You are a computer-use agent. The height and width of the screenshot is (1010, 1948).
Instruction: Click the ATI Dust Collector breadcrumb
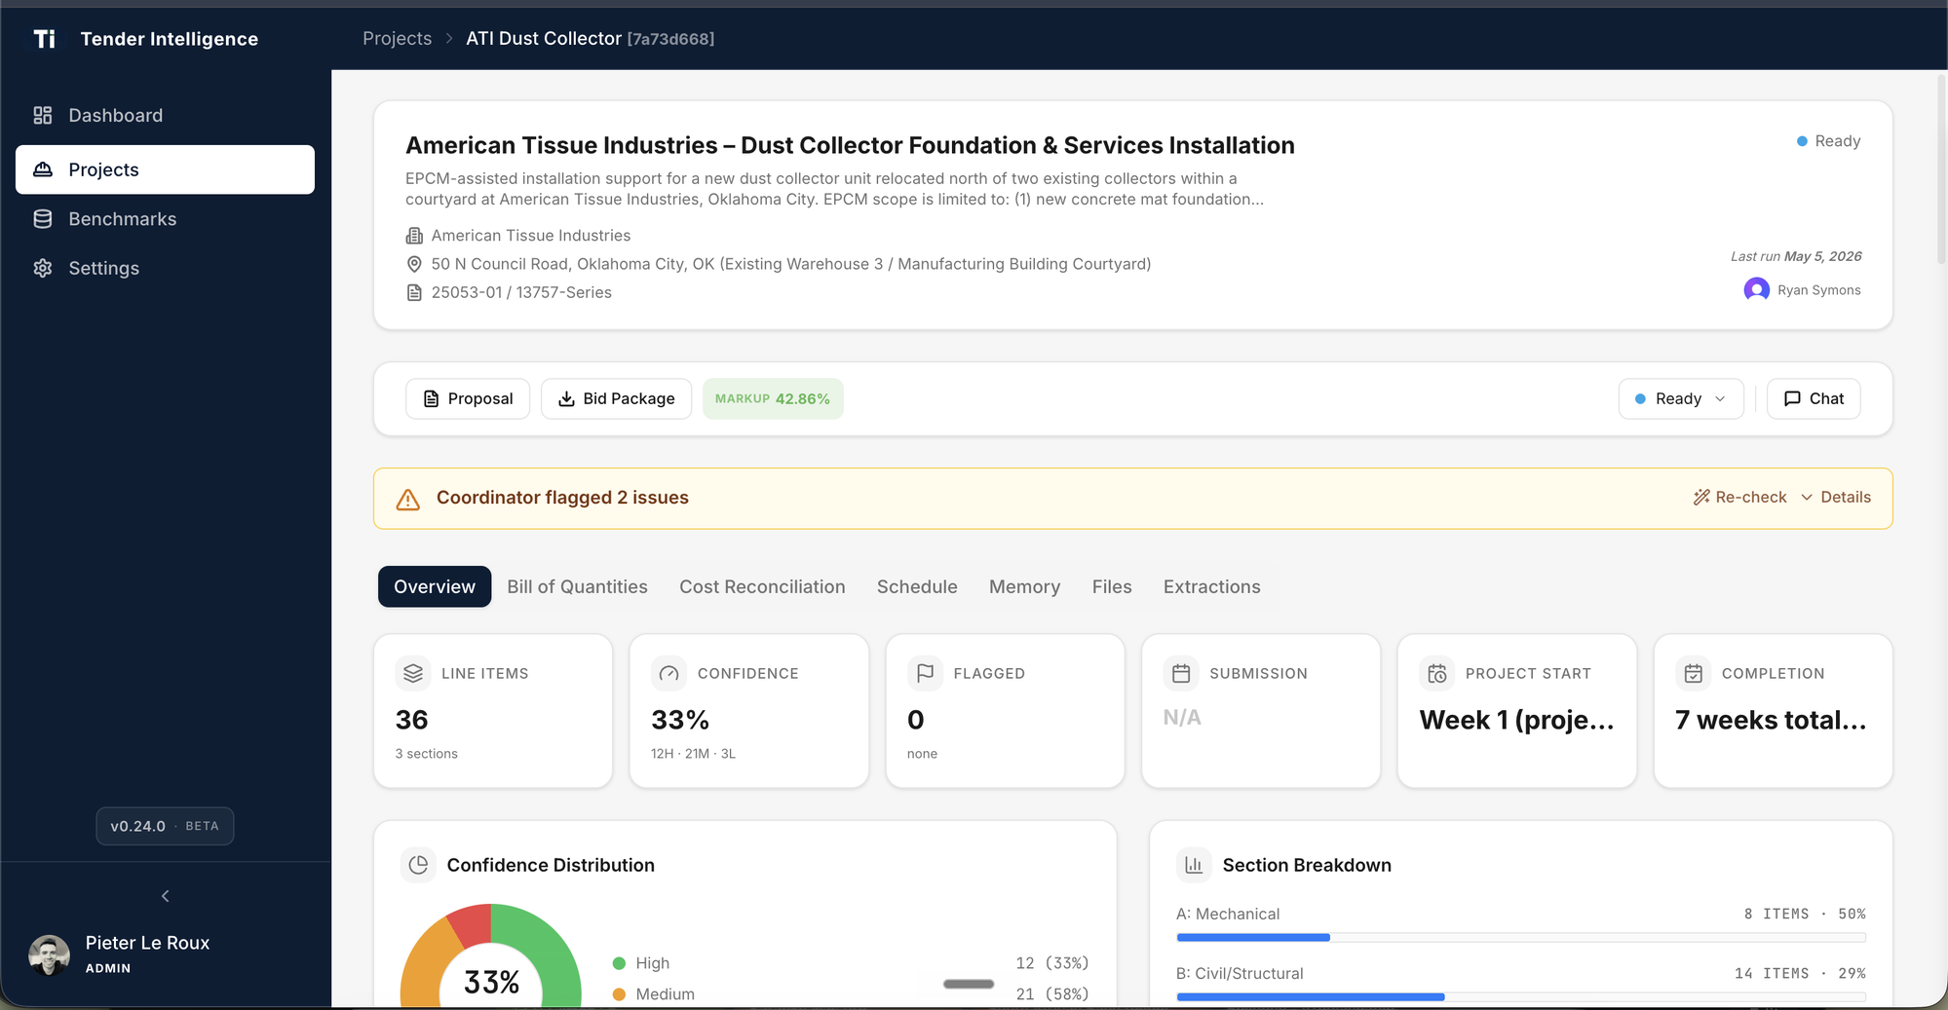[590, 39]
